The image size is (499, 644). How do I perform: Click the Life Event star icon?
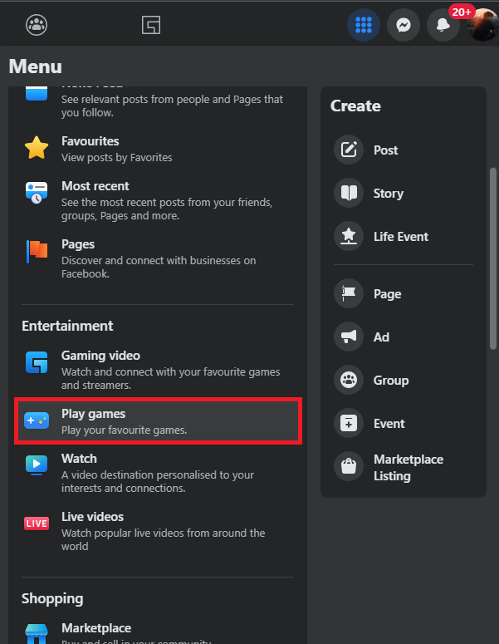coord(349,236)
